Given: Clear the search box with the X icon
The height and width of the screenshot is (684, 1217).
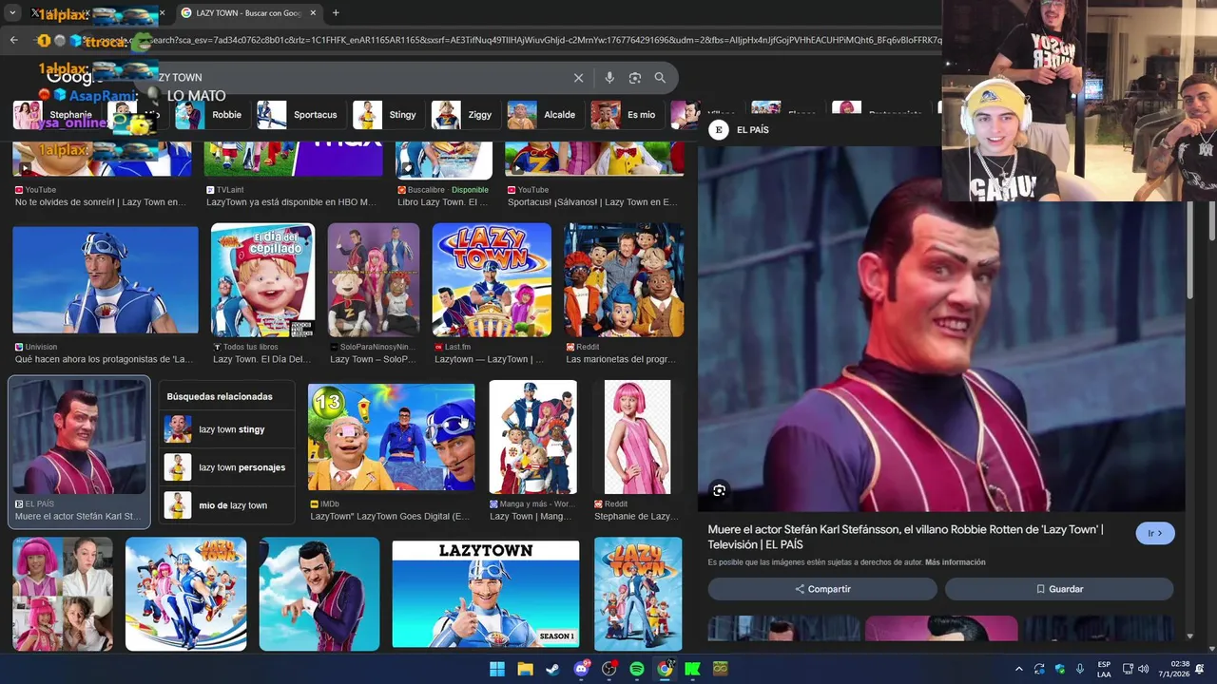Looking at the screenshot, I should coord(578,78).
